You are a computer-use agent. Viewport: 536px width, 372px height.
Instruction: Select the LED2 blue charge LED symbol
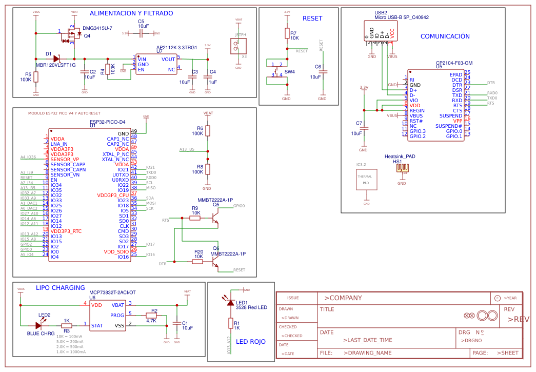click(x=40, y=325)
